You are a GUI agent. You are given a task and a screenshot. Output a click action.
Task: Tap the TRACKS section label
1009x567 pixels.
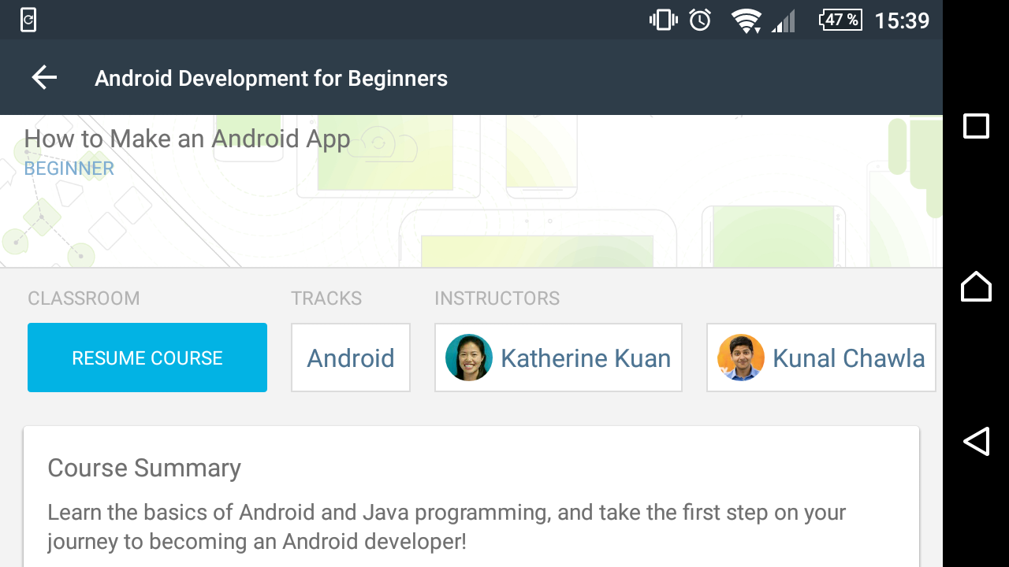pos(326,298)
